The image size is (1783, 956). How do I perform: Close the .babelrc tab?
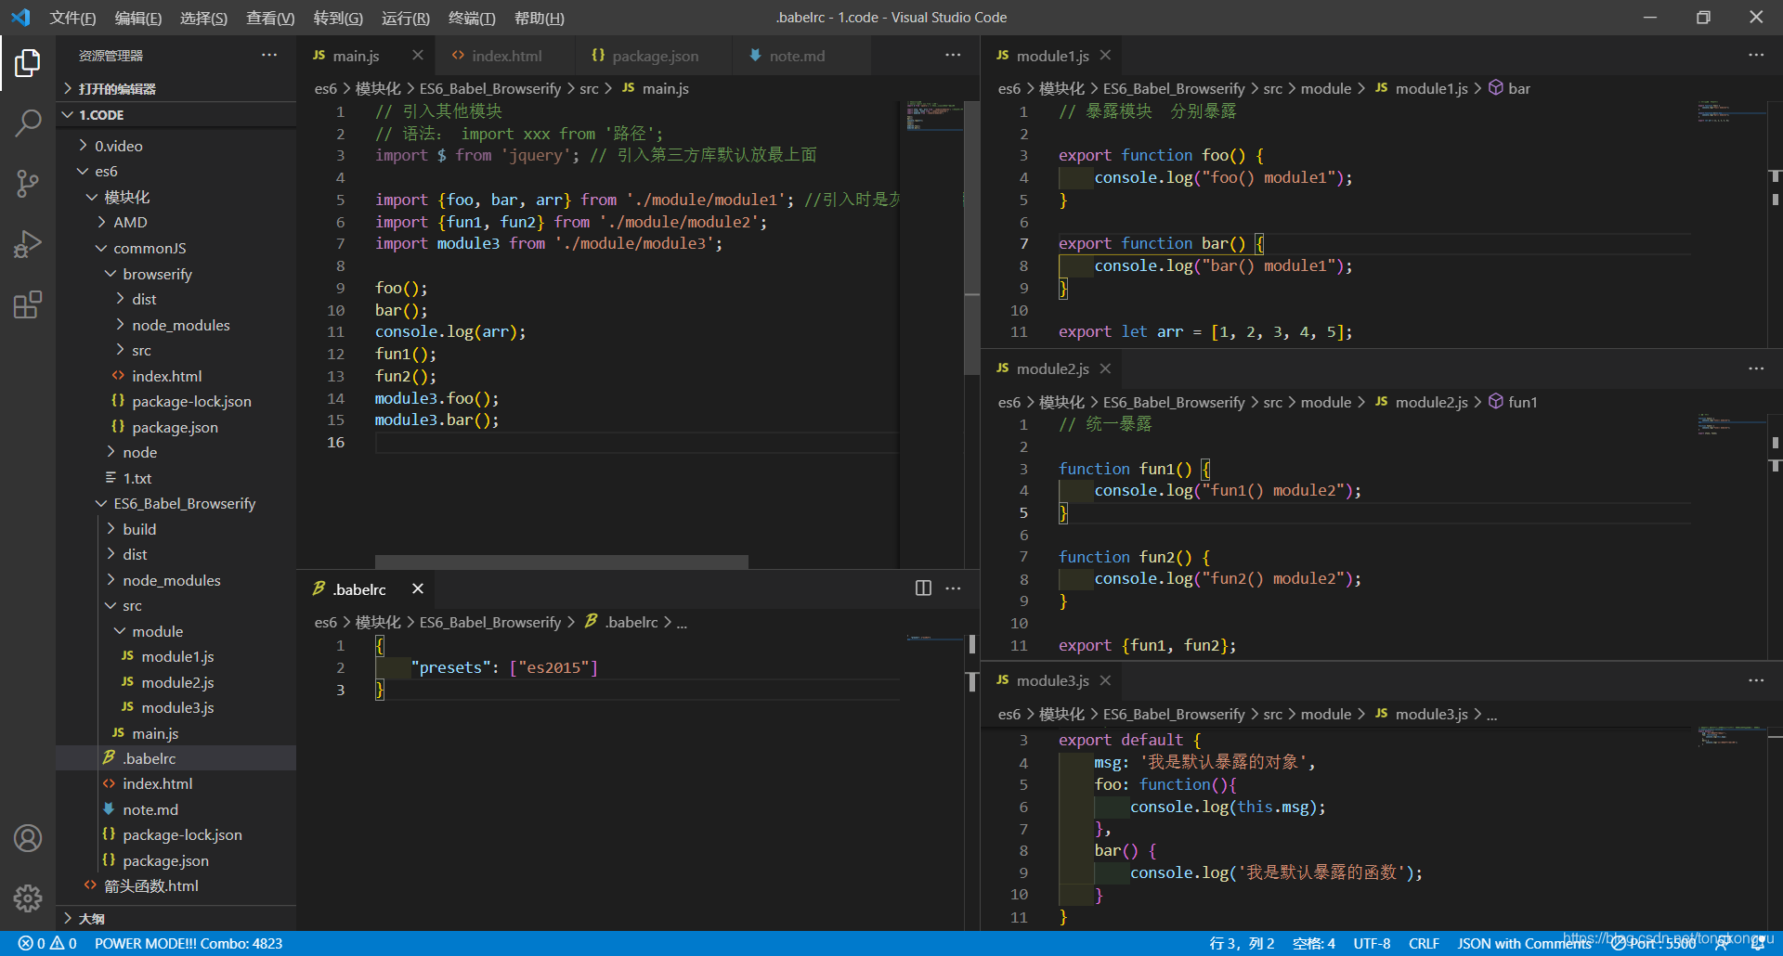click(418, 588)
